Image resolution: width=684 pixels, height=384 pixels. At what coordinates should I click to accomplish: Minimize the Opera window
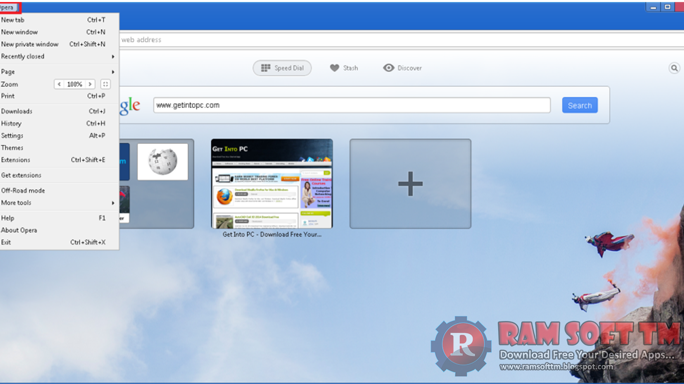[x=653, y=7]
